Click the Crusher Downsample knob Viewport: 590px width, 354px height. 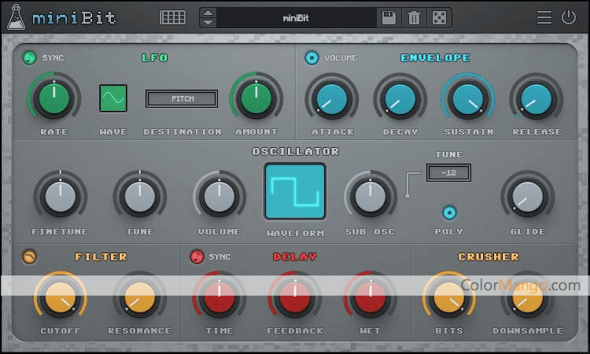coord(528,297)
